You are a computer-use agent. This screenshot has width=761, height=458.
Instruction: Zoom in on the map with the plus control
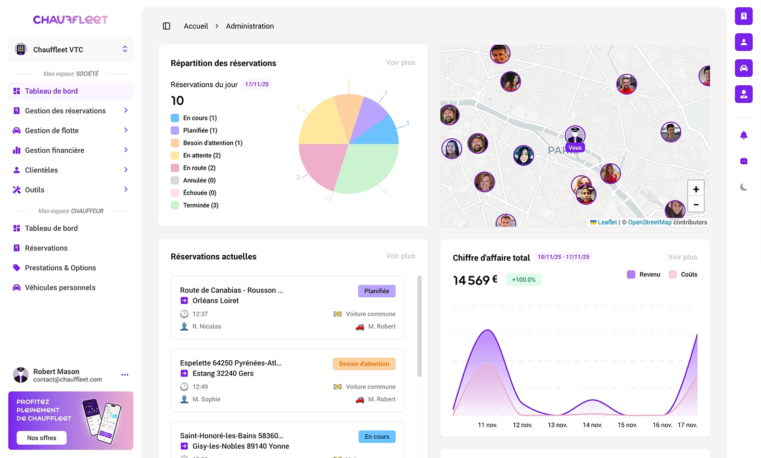click(696, 188)
